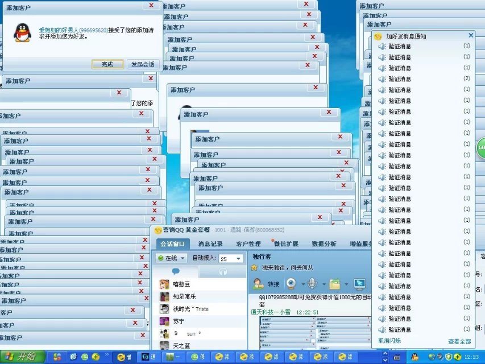This screenshot has width=485, height=364.
Task: Click the 完成 button in 添加客户 dialog
Action: click(107, 64)
